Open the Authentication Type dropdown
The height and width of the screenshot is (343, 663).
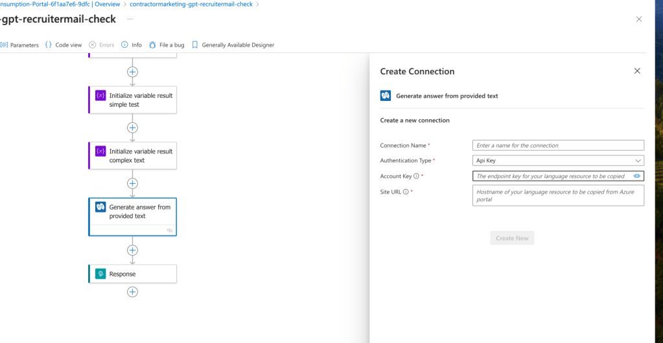(x=558, y=160)
